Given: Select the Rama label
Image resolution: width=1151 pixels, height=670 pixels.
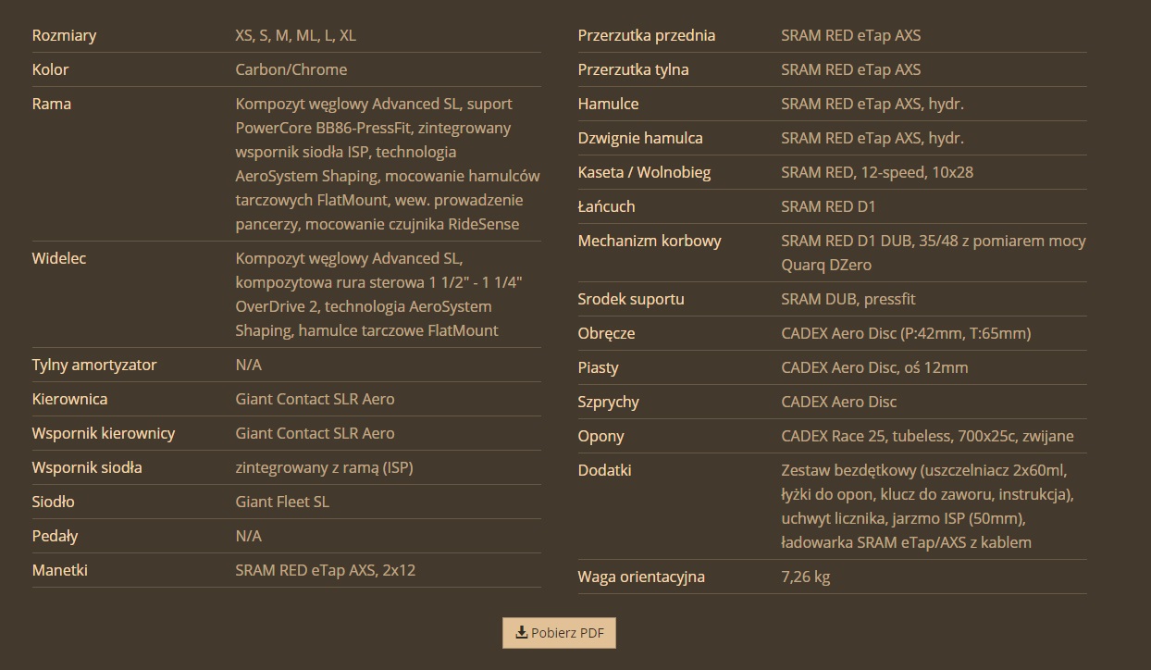Looking at the screenshot, I should coord(52,104).
